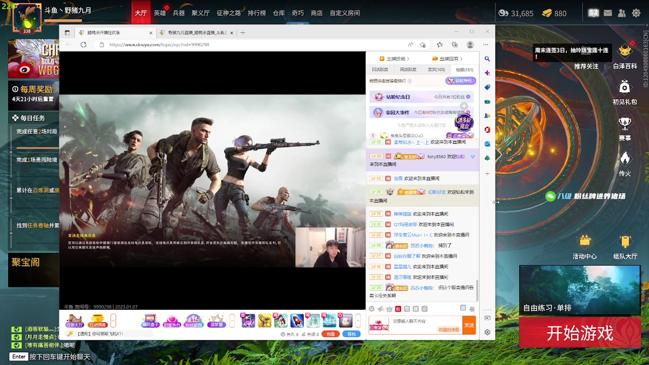The height and width of the screenshot is (365, 649).
Task: Expand the arrow next to 追梦屋
Action: coord(232,320)
